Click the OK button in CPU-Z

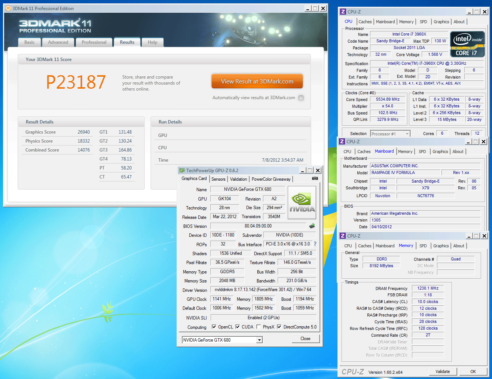pyautogui.click(x=473, y=372)
